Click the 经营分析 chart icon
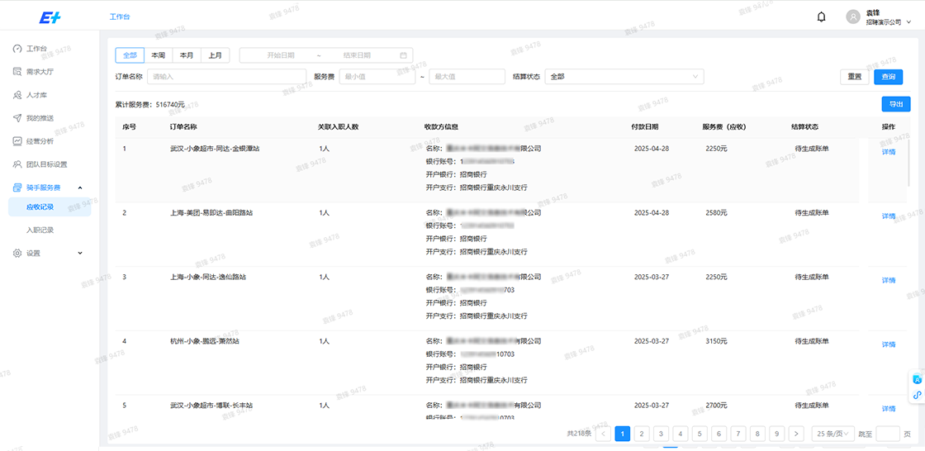This screenshot has width=925, height=451. (17, 141)
